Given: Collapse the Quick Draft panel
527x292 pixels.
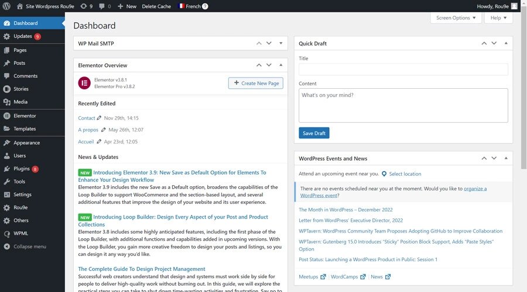Looking at the screenshot, I should tap(506, 43).
